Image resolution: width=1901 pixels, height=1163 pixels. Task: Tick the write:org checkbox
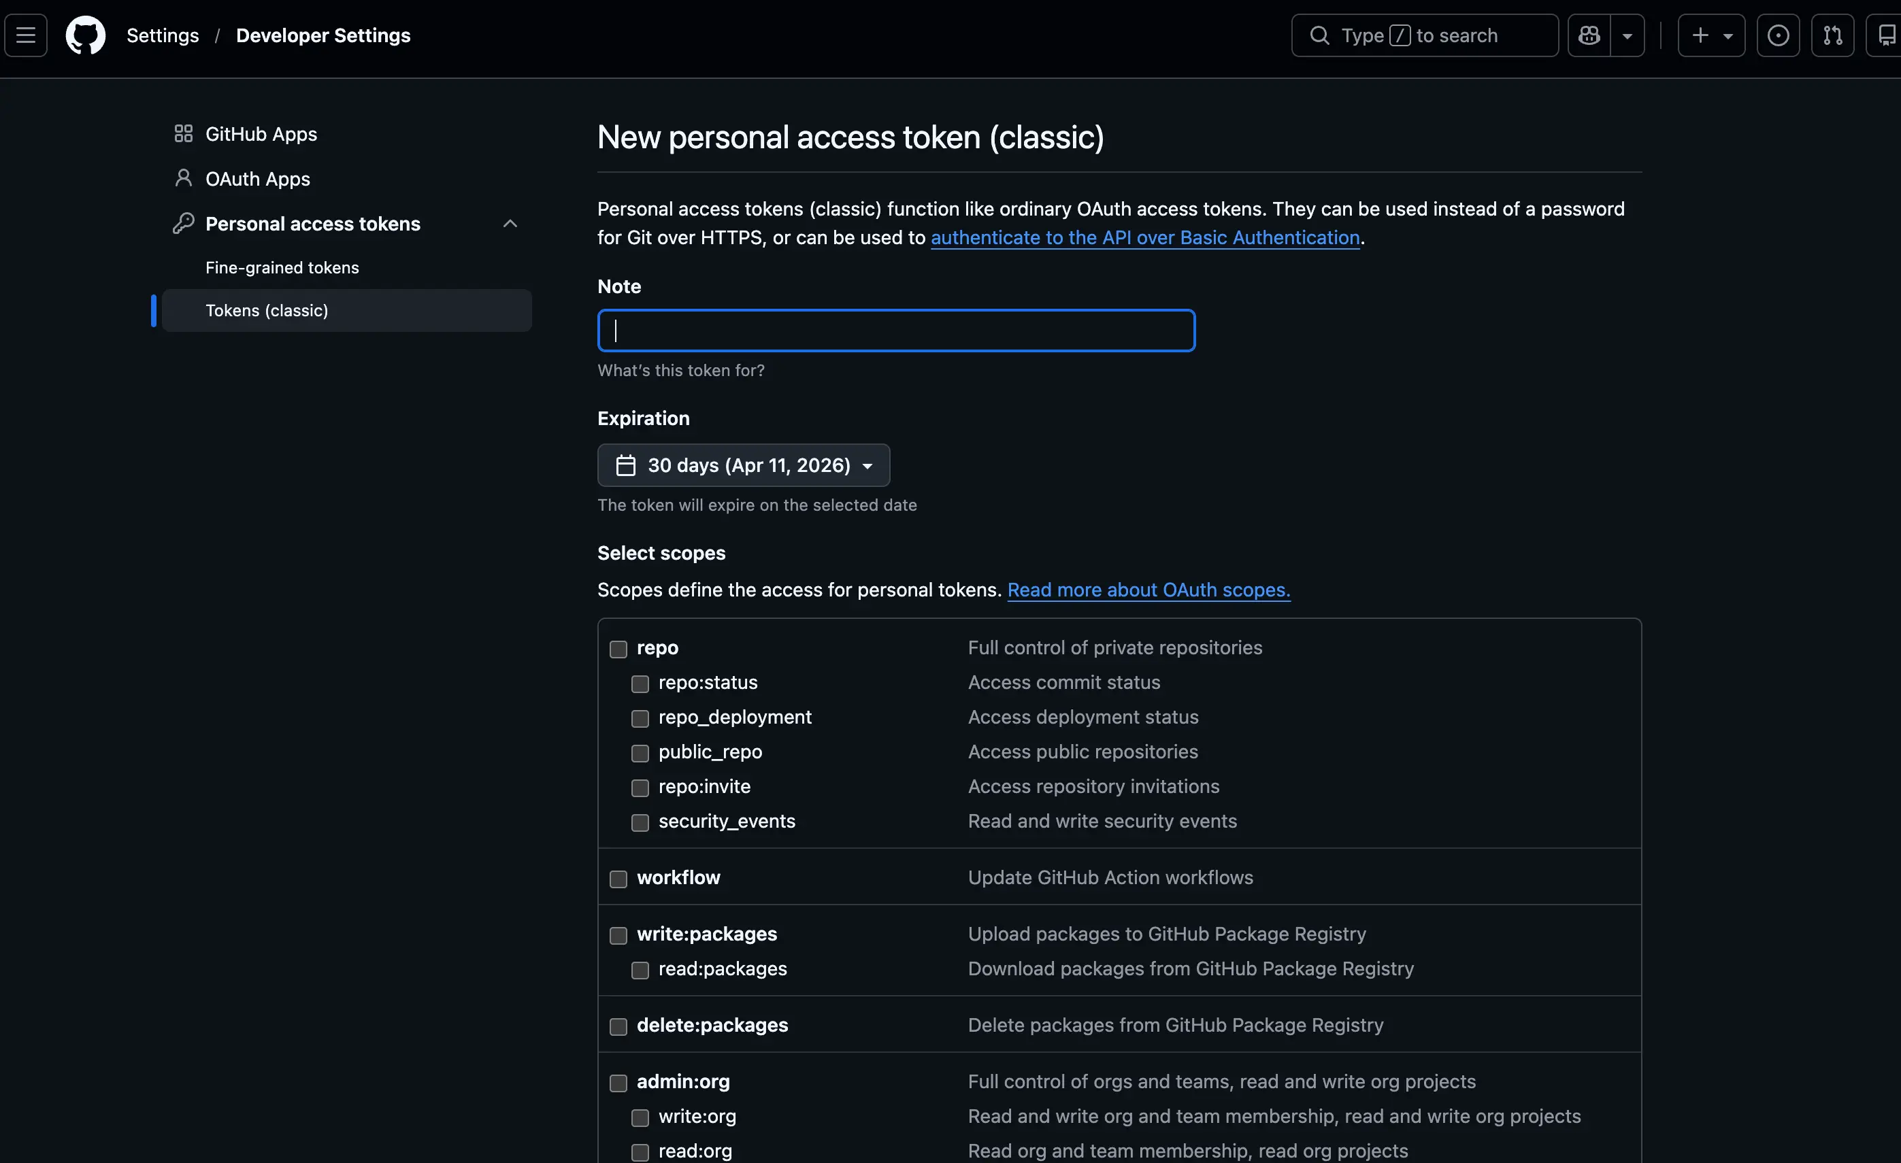640,1117
